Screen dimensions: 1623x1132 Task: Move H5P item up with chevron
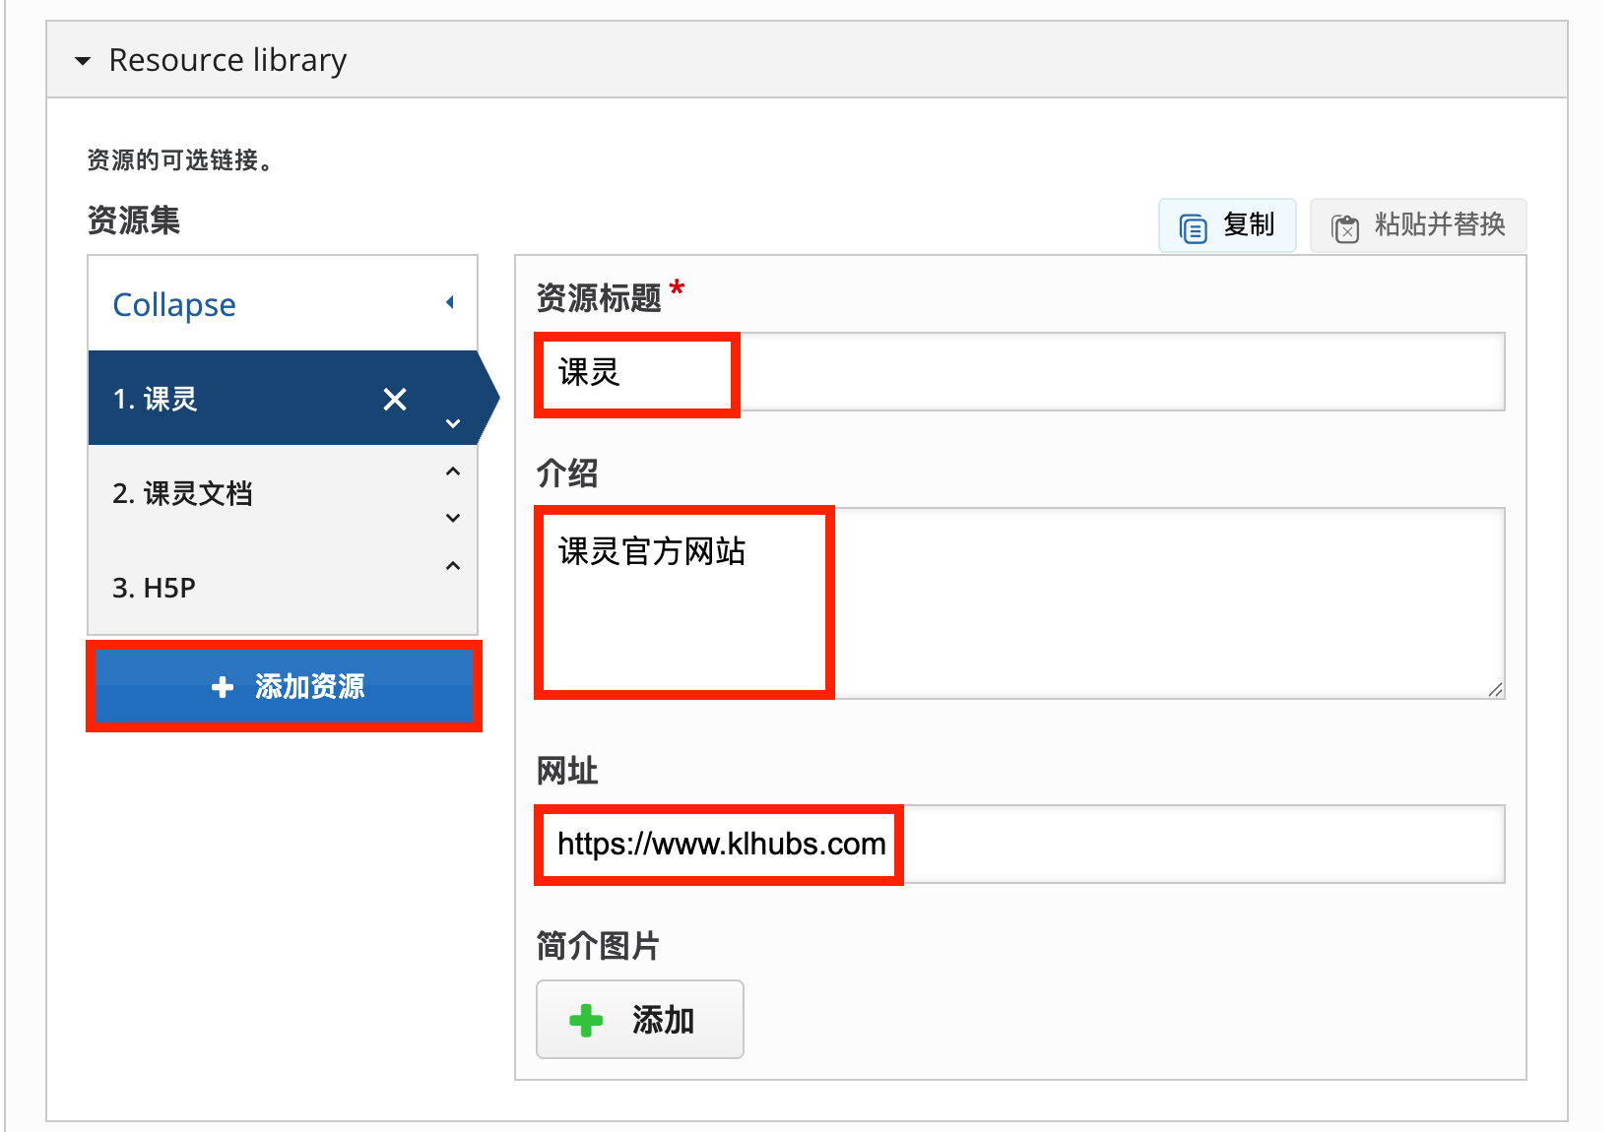[x=453, y=566]
